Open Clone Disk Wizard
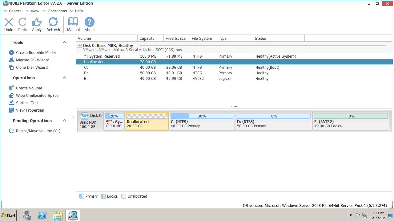Screen dimensions: 394x222 (32, 68)
